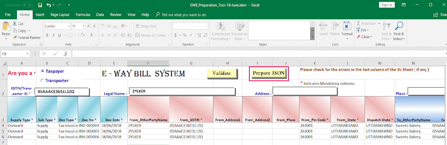Activate the Format Painter brush

[x=27, y=37]
